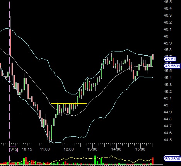The image size is (181, 166).
Task: Click the 11:00 time axis label
Action: coord(45,149)
